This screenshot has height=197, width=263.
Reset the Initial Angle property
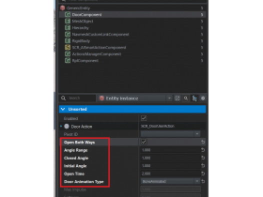click(x=203, y=165)
